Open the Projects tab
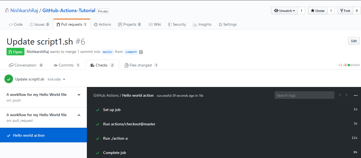The width and height of the screenshot is (361, 158). [x=130, y=24]
